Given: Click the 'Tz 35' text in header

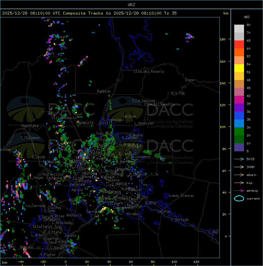Looking at the screenshot, I should (170, 13).
